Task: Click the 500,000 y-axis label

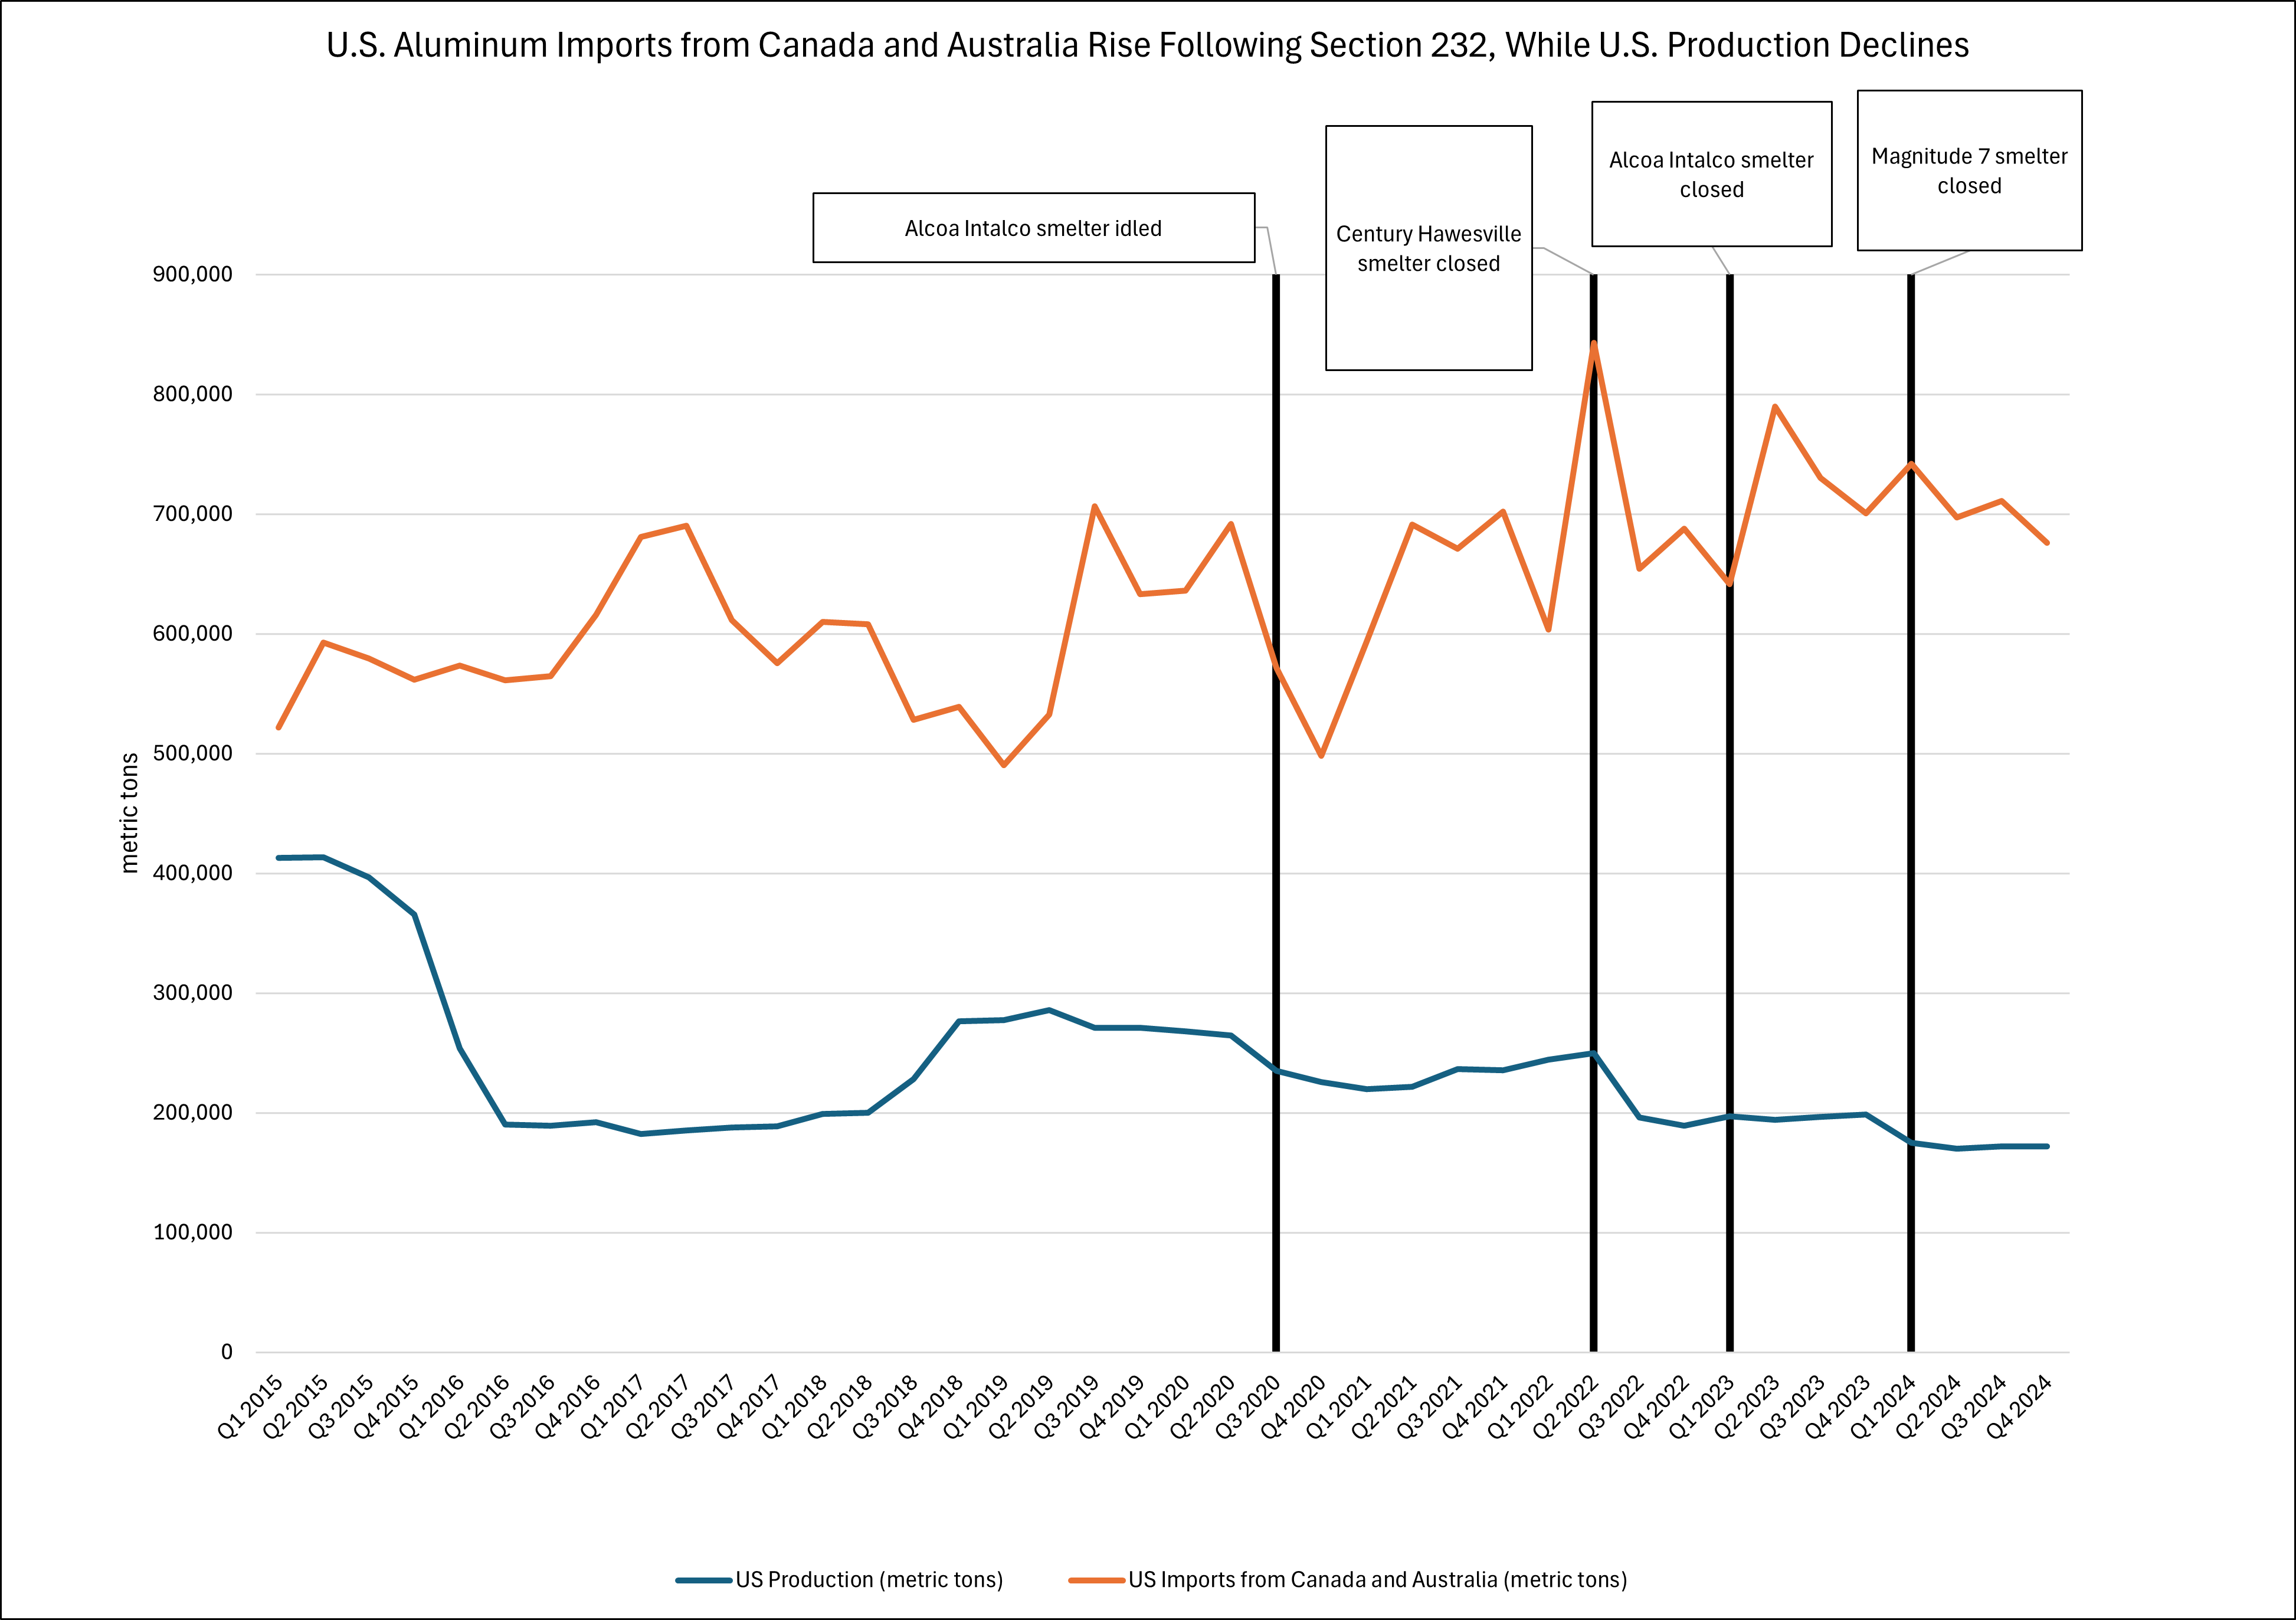Action: (192, 753)
